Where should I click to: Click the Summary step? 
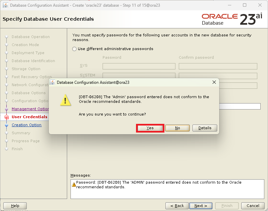point(21,133)
